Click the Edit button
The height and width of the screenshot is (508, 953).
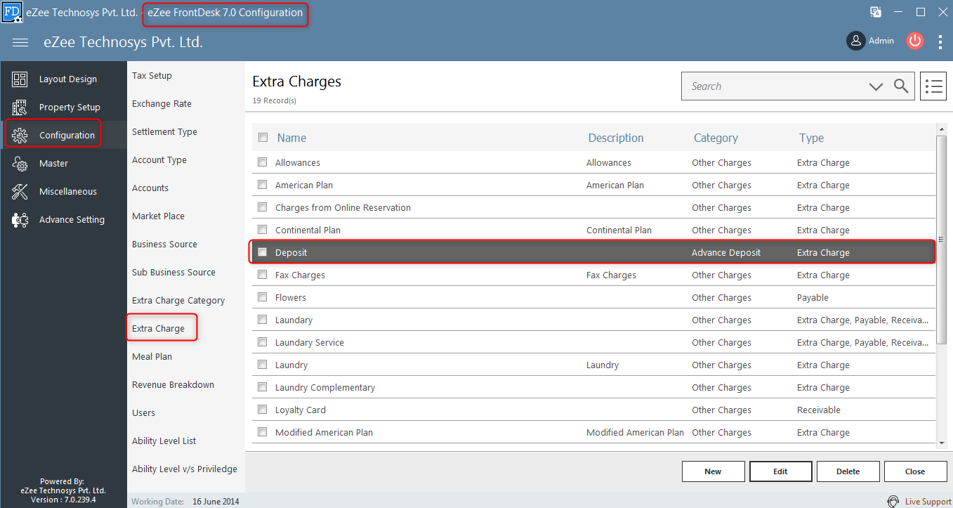[x=780, y=471]
